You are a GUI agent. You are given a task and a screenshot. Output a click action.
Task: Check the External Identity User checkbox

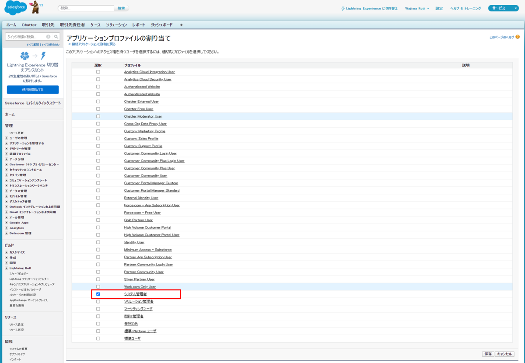pyautogui.click(x=98, y=198)
